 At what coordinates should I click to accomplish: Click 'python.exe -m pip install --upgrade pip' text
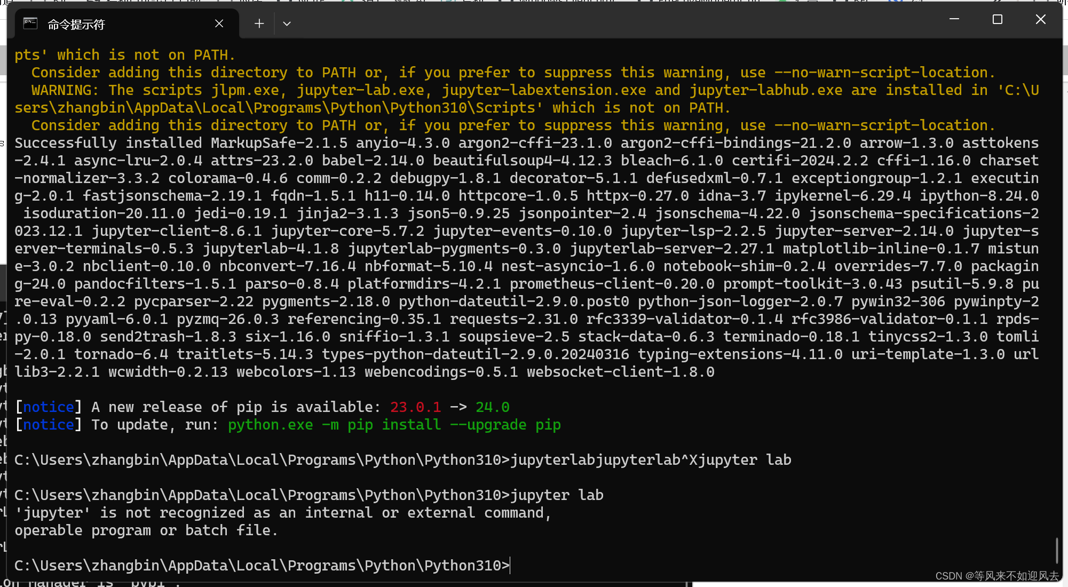click(394, 425)
